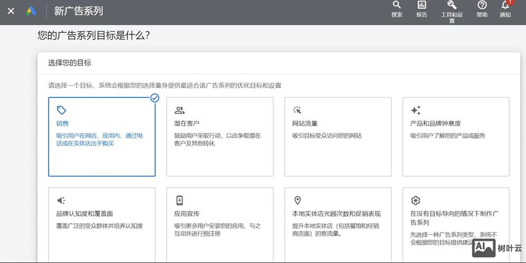Click the 新广告系列 page title
Viewport: 526px width, 263px height.
point(79,11)
